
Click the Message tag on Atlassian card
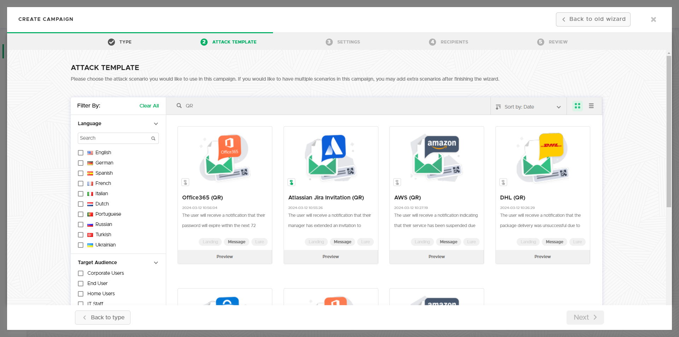[x=343, y=242]
